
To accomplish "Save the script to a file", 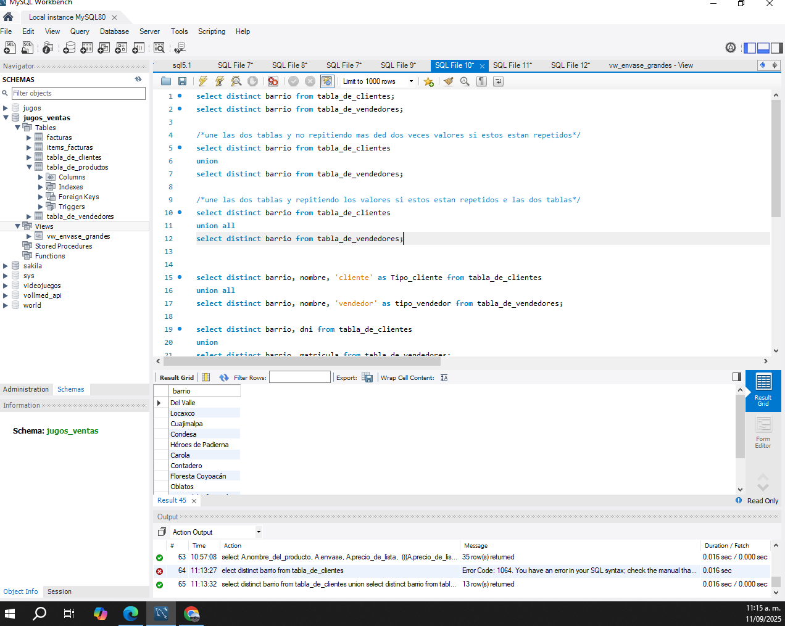I will tap(182, 81).
